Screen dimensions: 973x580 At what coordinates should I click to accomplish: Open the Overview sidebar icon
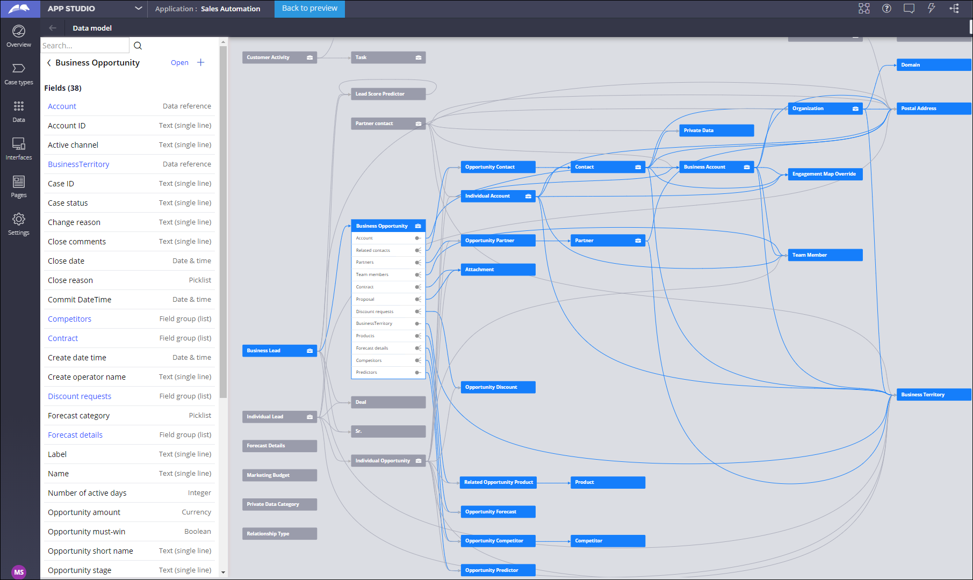point(19,36)
